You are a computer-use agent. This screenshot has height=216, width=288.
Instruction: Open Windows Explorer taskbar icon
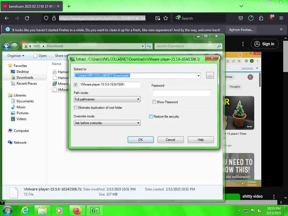click(x=42, y=210)
